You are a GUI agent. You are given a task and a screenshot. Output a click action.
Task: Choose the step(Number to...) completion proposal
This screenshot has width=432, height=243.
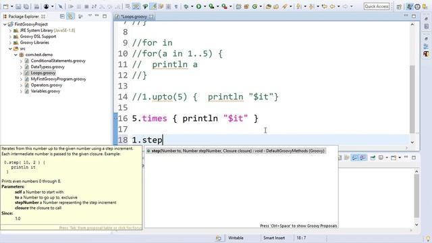(236, 151)
